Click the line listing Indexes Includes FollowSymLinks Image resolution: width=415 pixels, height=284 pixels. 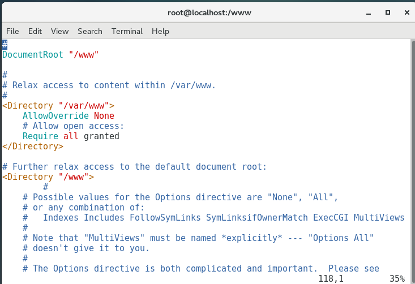click(224, 218)
